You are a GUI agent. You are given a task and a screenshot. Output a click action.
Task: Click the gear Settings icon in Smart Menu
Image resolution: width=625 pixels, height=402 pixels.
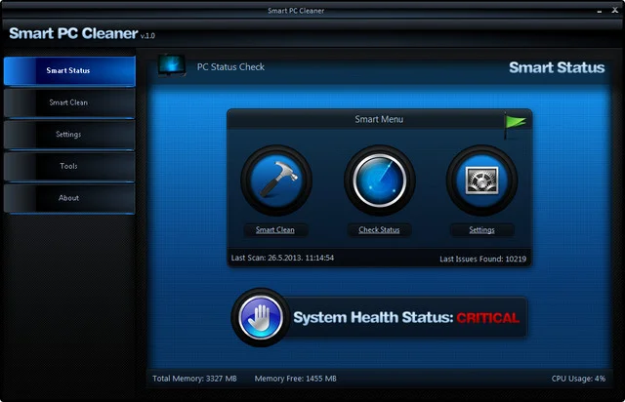click(x=481, y=181)
